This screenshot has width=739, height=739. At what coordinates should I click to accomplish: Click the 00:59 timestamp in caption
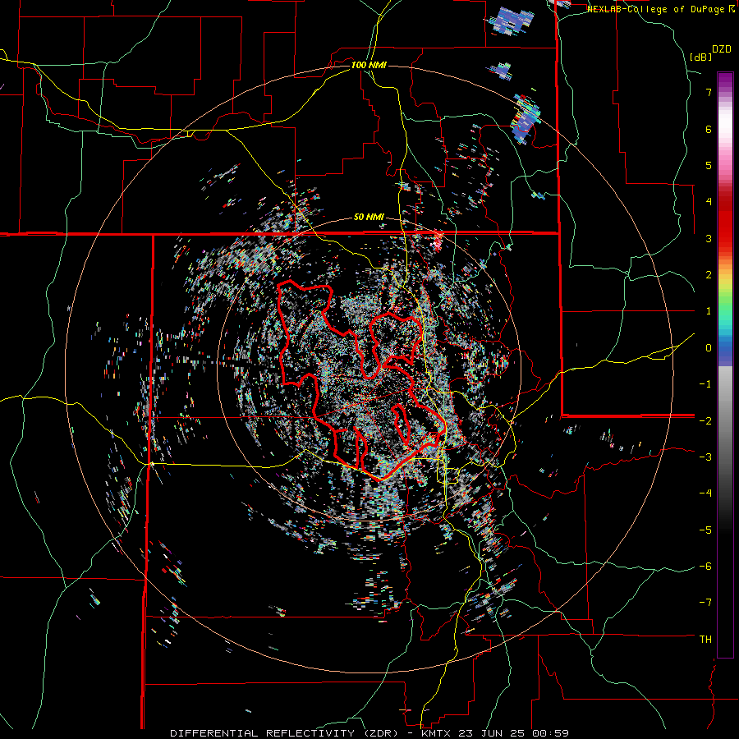552,733
